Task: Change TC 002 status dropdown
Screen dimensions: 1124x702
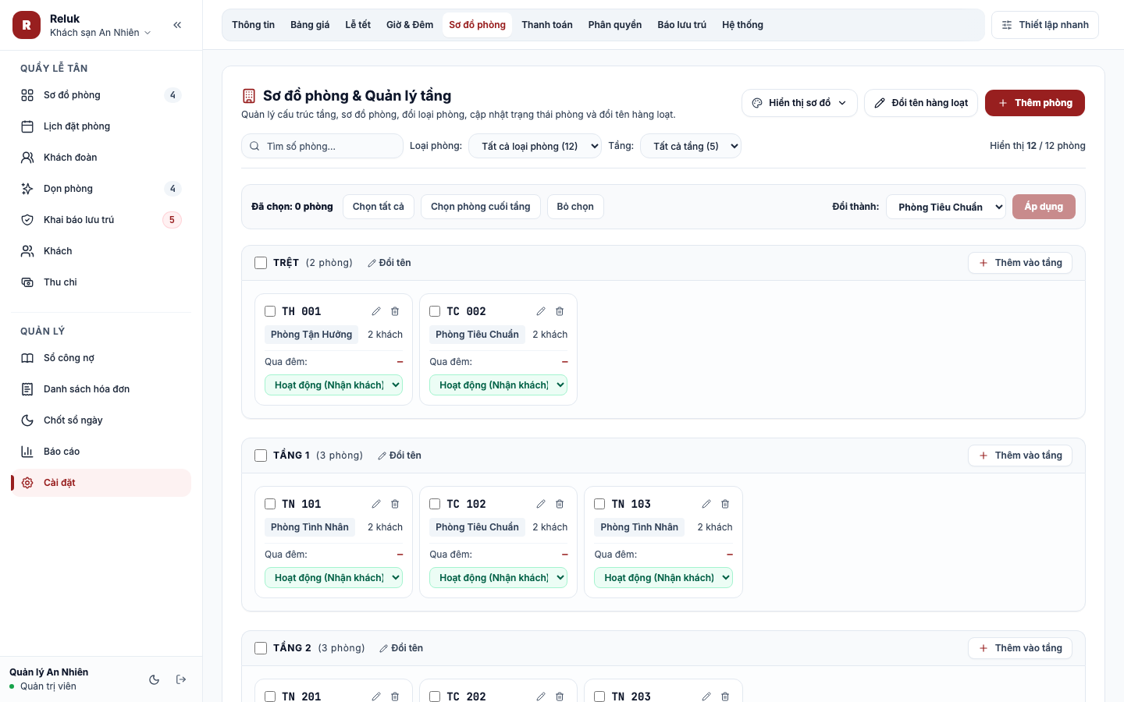Action: click(x=498, y=385)
